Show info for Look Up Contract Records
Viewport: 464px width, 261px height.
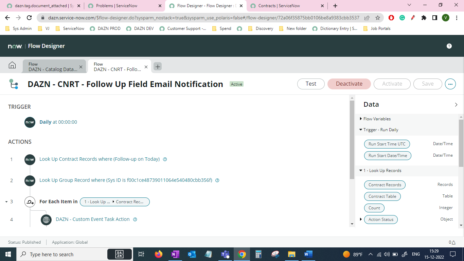pyautogui.click(x=165, y=159)
